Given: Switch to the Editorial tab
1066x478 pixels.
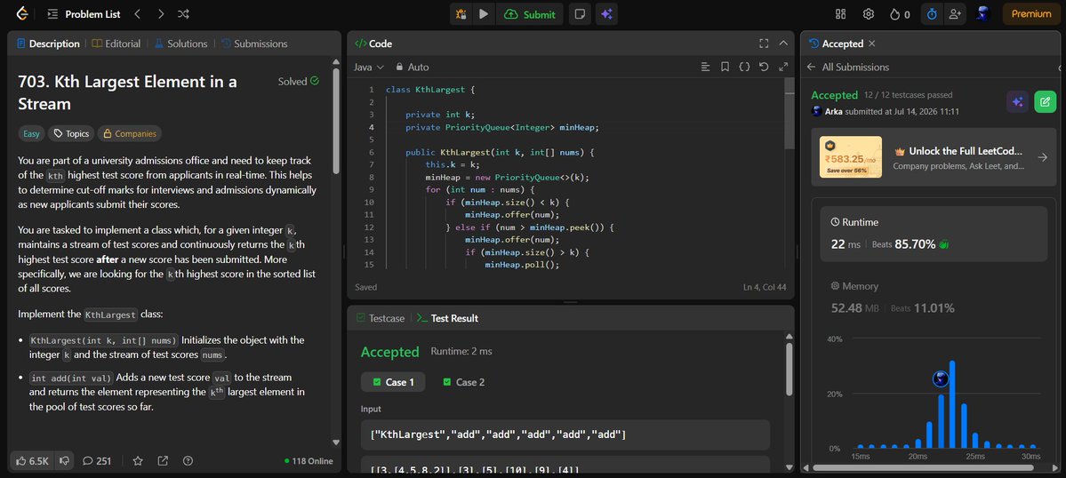Looking at the screenshot, I should tap(116, 44).
